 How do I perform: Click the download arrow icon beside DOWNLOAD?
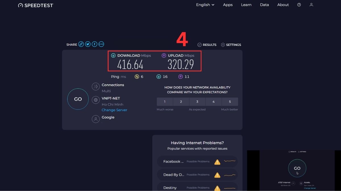coord(113,55)
